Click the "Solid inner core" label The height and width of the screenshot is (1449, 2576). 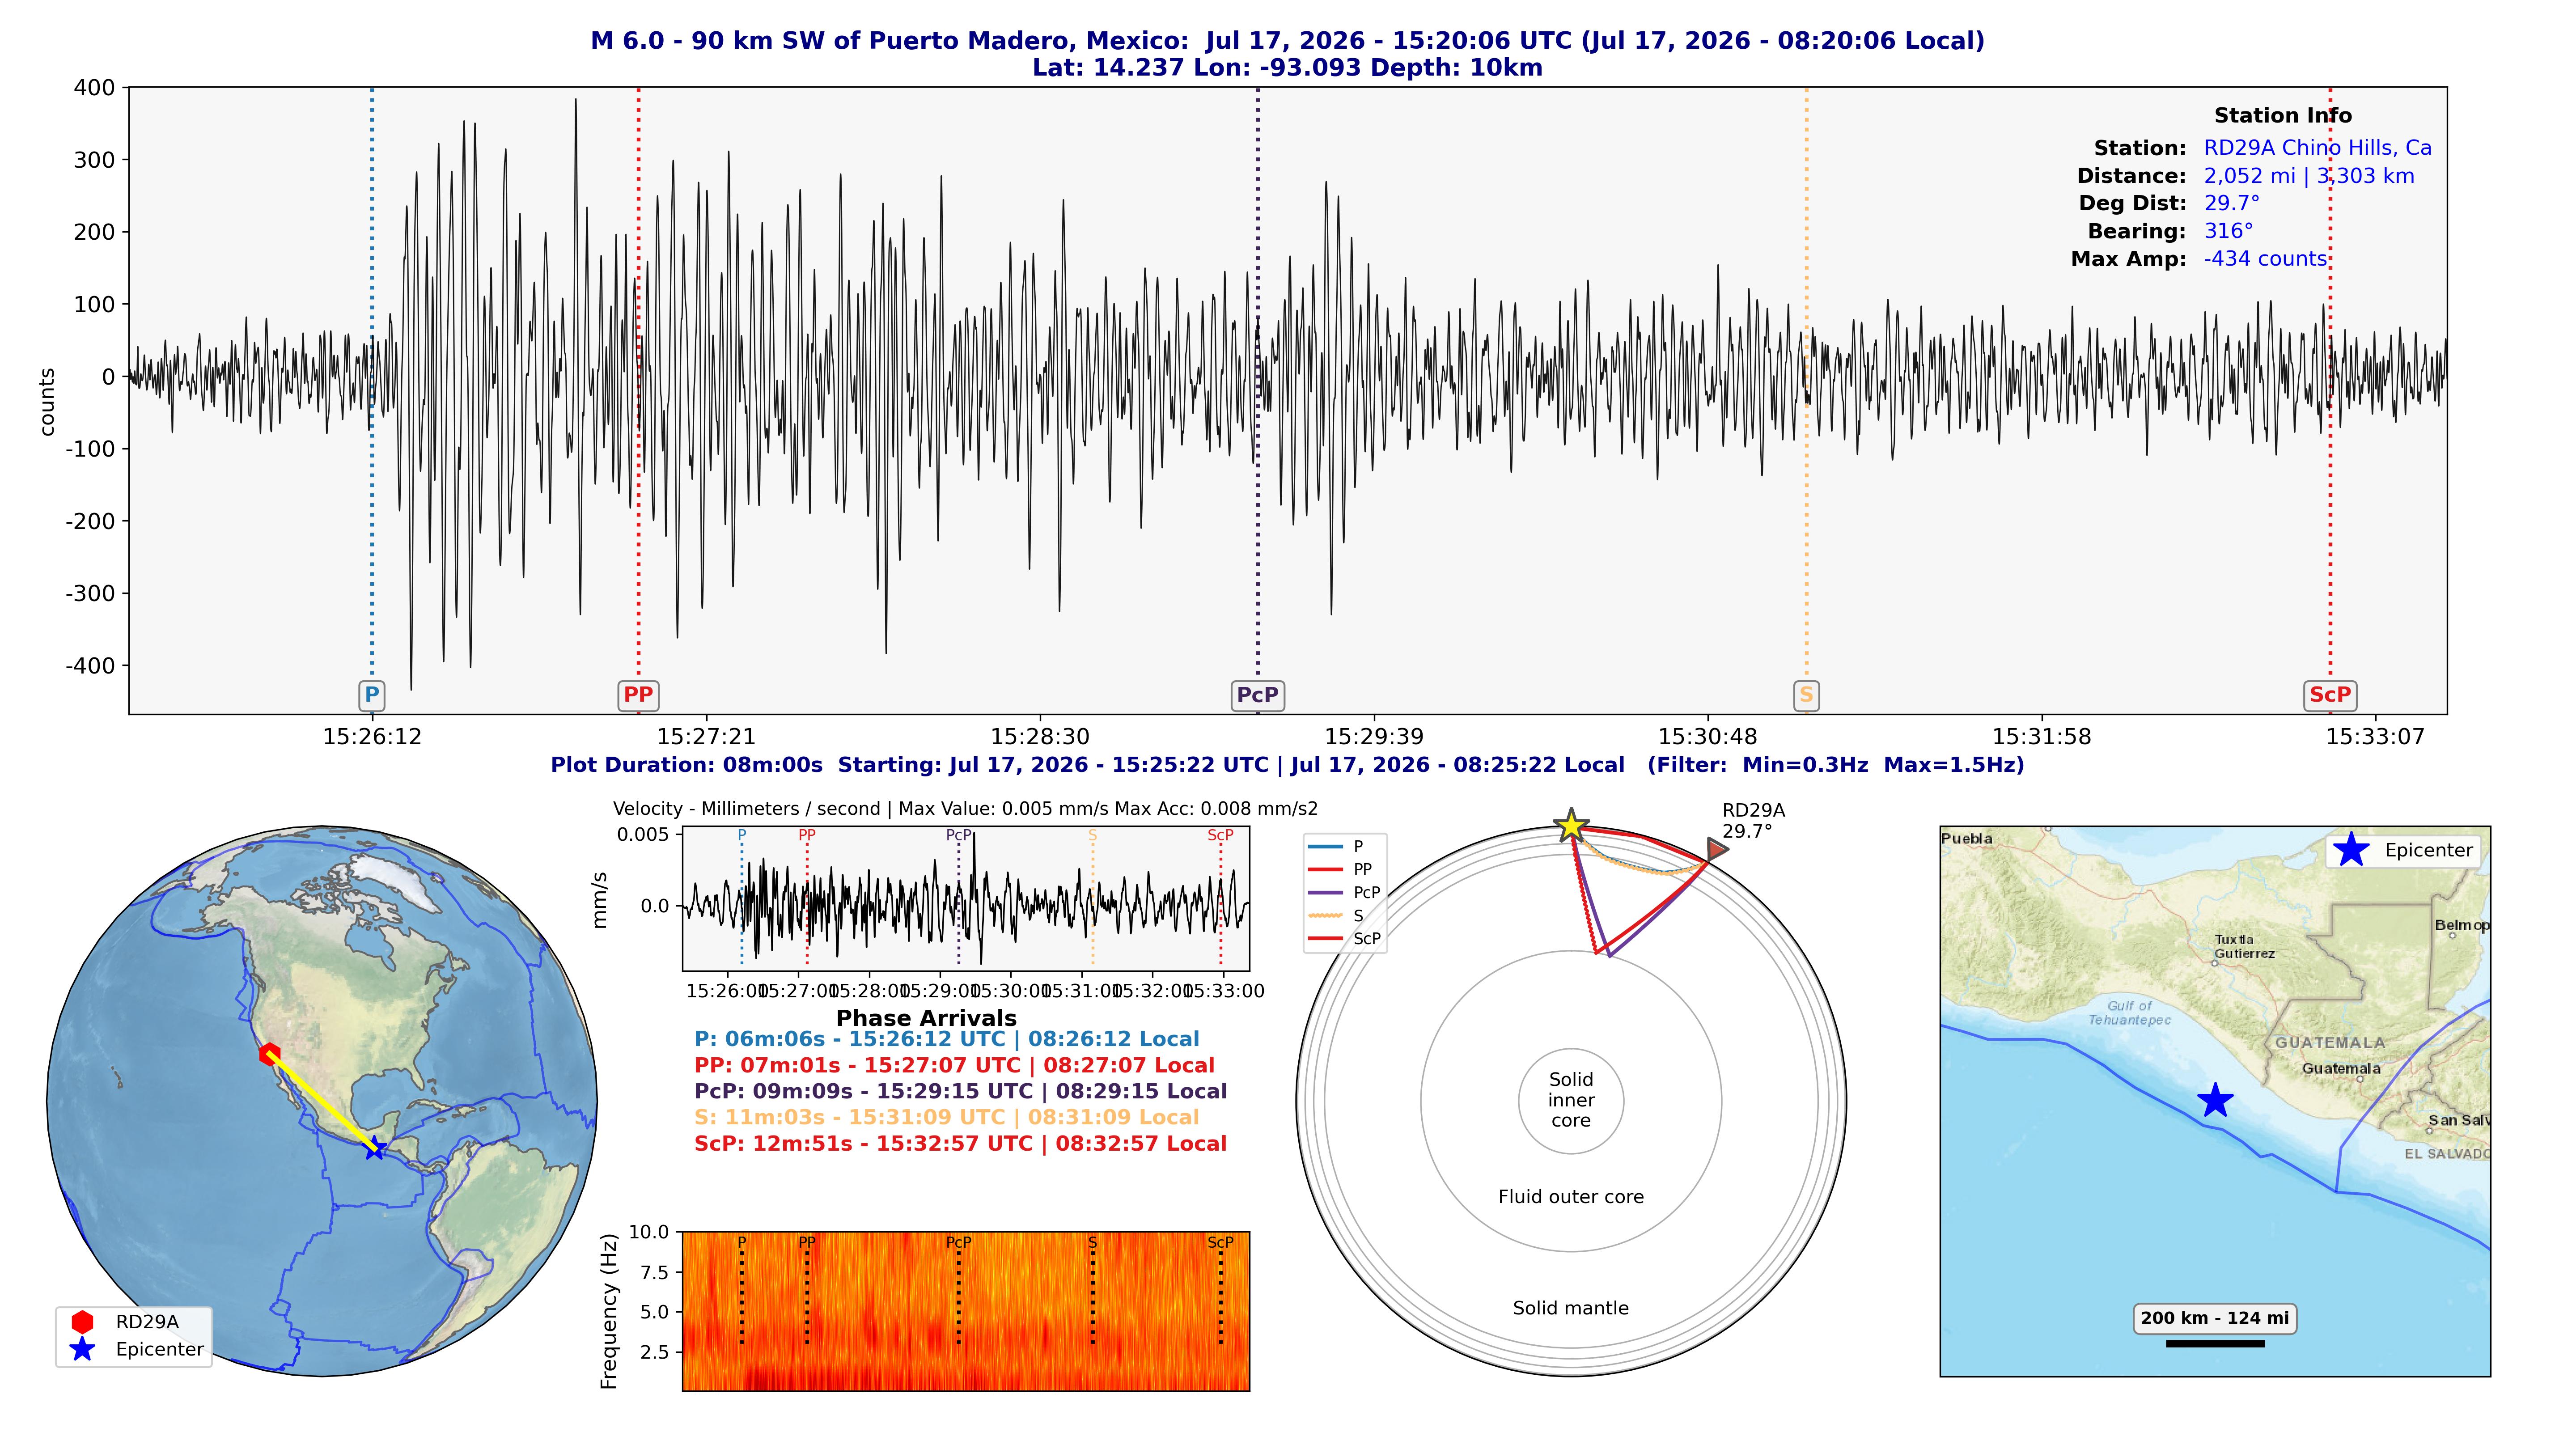[x=1570, y=1100]
